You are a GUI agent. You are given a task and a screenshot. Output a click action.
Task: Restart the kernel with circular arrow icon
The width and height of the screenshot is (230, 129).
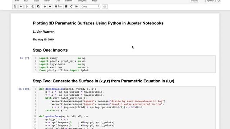click(x=72, y=6)
